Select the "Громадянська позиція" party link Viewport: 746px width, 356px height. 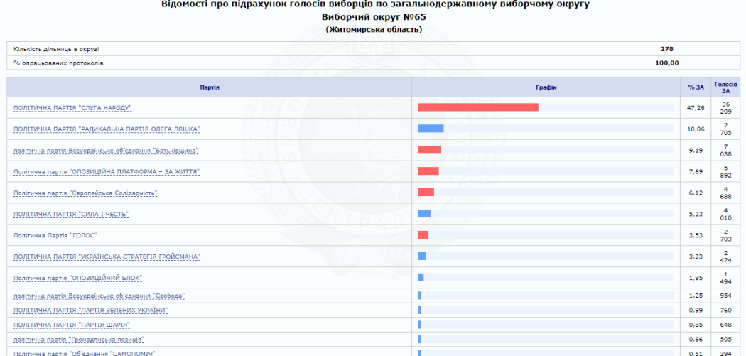pos(79,340)
